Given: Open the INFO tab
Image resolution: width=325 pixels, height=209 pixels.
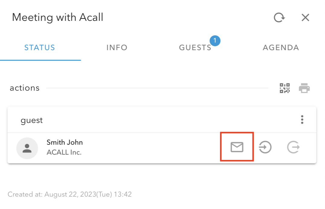Looking at the screenshot, I should click(x=117, y=48).
